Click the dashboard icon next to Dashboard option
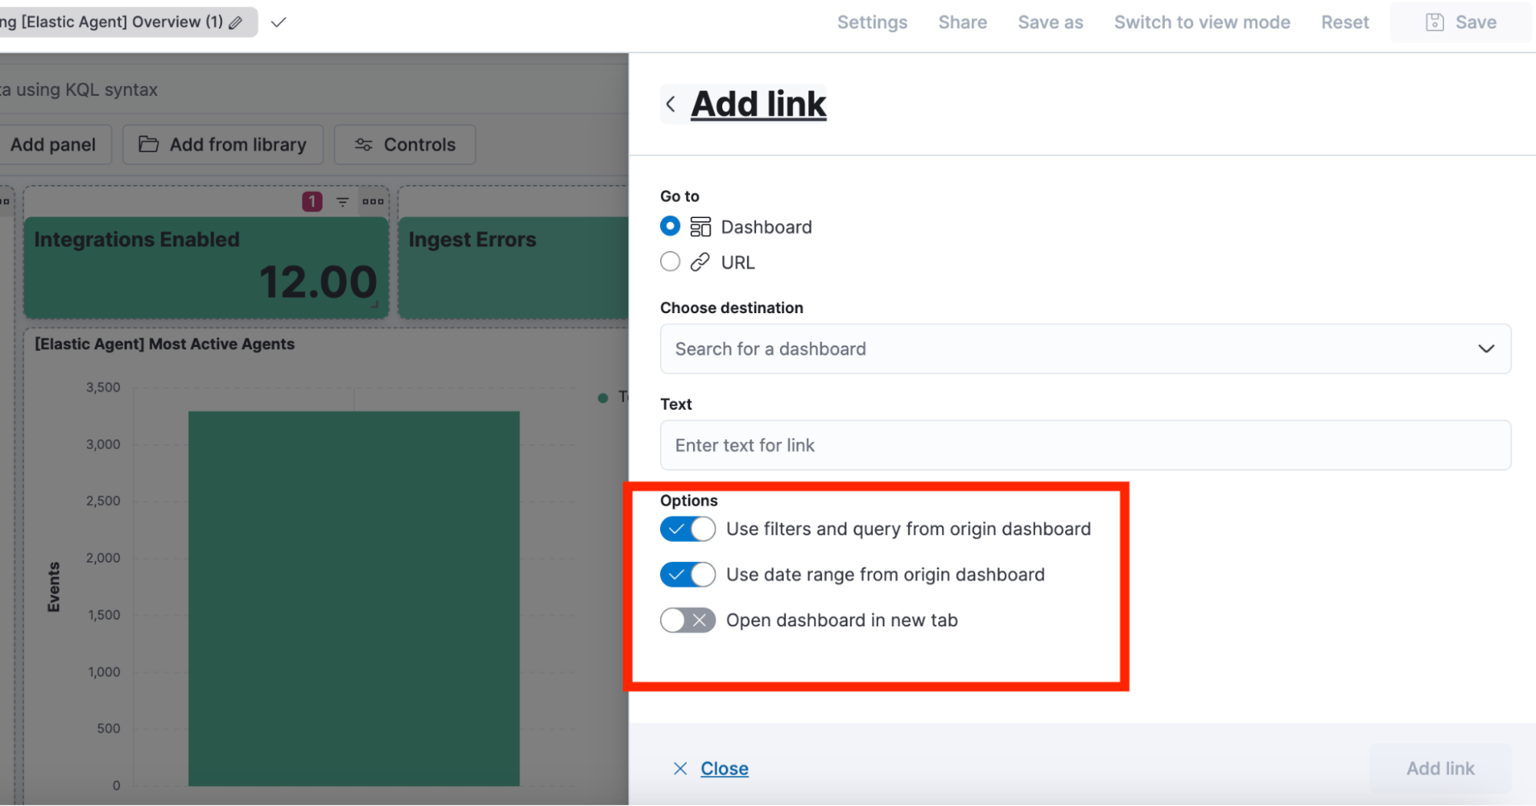1536x806 pixels. [700, 226]
